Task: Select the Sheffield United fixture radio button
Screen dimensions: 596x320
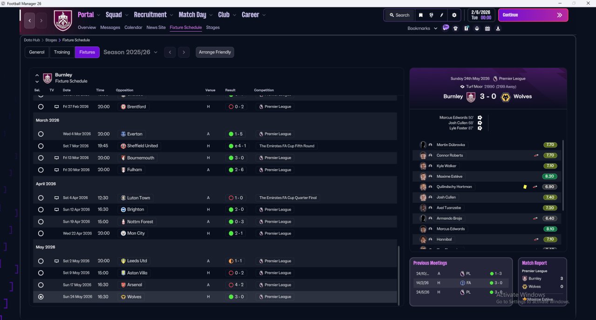Action: tap(41, 146)
